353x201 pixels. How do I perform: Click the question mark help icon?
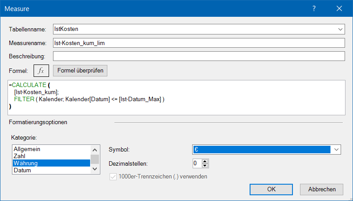[x=314, y=8]
